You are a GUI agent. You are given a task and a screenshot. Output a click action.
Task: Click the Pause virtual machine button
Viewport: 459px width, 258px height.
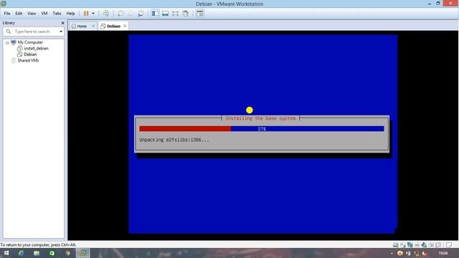[86, 14]
